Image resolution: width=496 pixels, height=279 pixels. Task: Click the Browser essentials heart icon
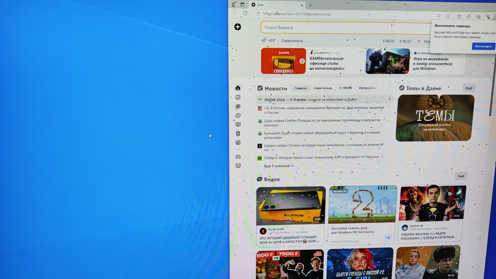coord(488,17)
